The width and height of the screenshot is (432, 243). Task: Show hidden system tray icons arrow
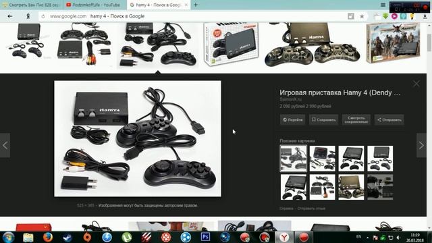coord(367,238)
